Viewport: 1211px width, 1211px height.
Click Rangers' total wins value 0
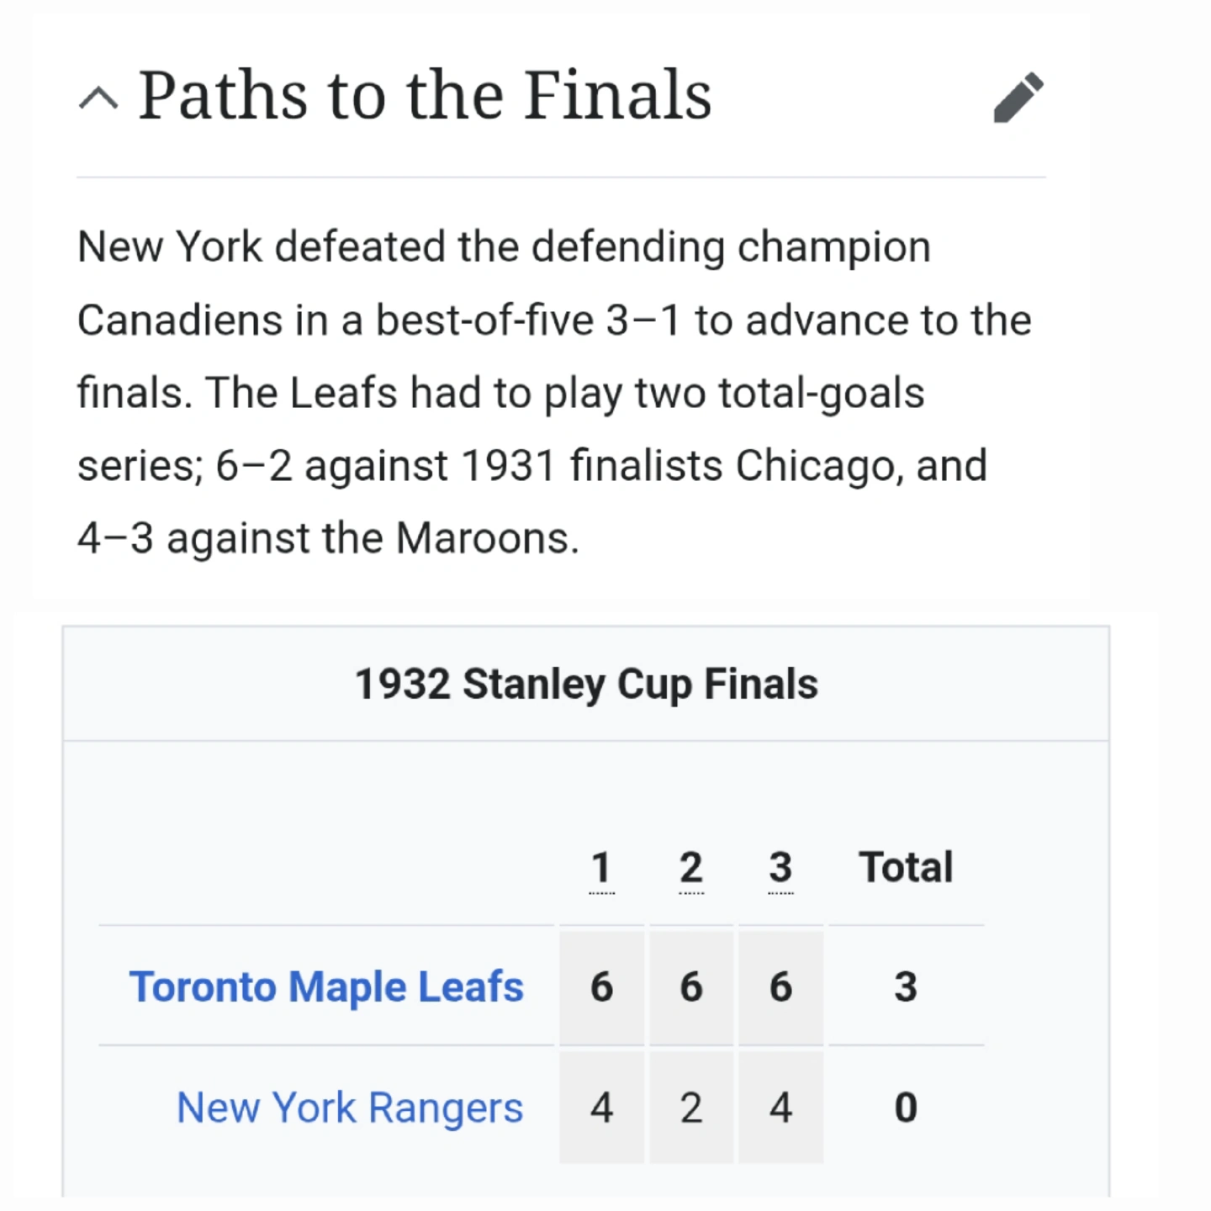point(906,1108)
